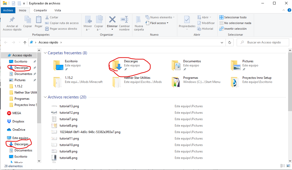This screenshot has height=170, width=292.
Task: Open the blue help question mark icon
Action: click(x=289, y=10)
